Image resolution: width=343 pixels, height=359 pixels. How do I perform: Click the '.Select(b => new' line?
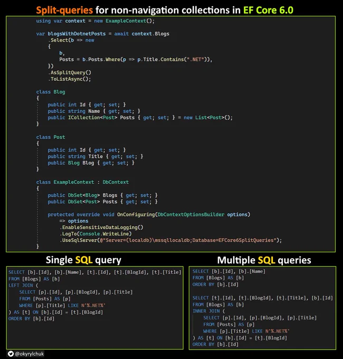pos(71,40)
